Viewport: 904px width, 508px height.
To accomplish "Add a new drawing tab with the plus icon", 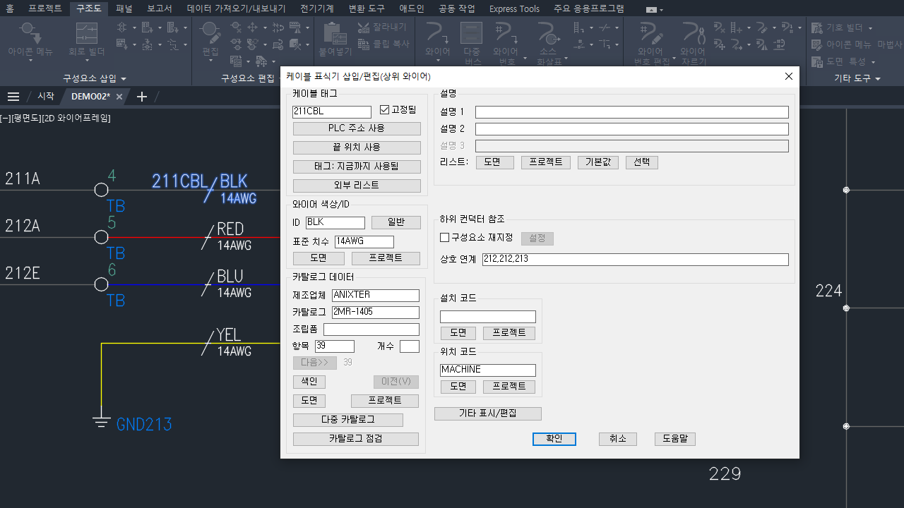I will [x=141, y=97].
